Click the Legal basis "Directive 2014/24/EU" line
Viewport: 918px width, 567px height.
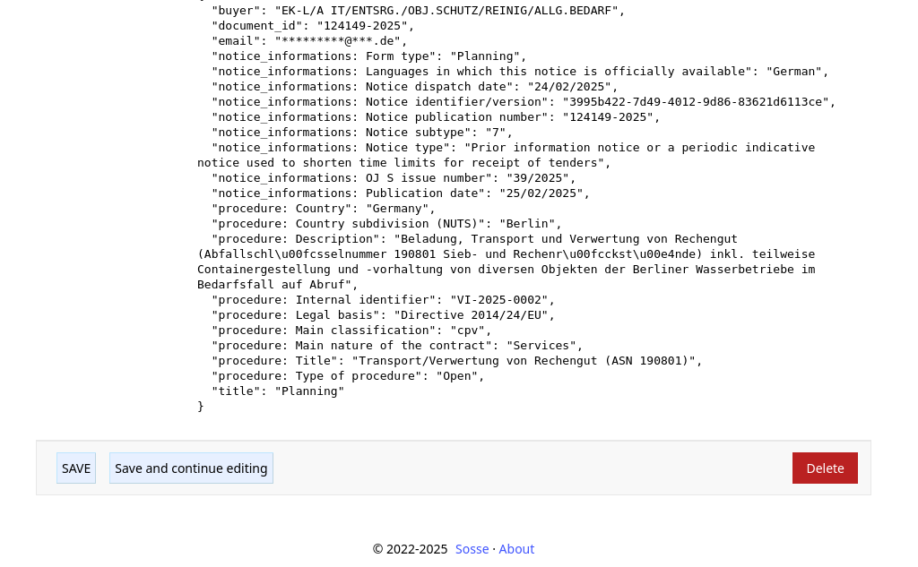tap(384, 314)
